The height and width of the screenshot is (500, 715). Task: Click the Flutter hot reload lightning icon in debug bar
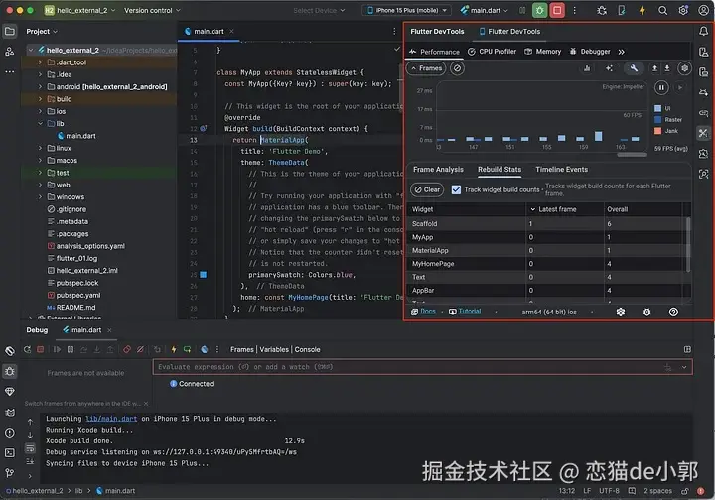174,349
